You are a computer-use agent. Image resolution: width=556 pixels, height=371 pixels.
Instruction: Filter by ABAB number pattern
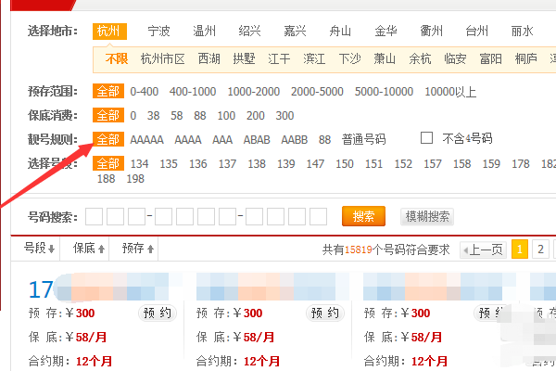257,139
